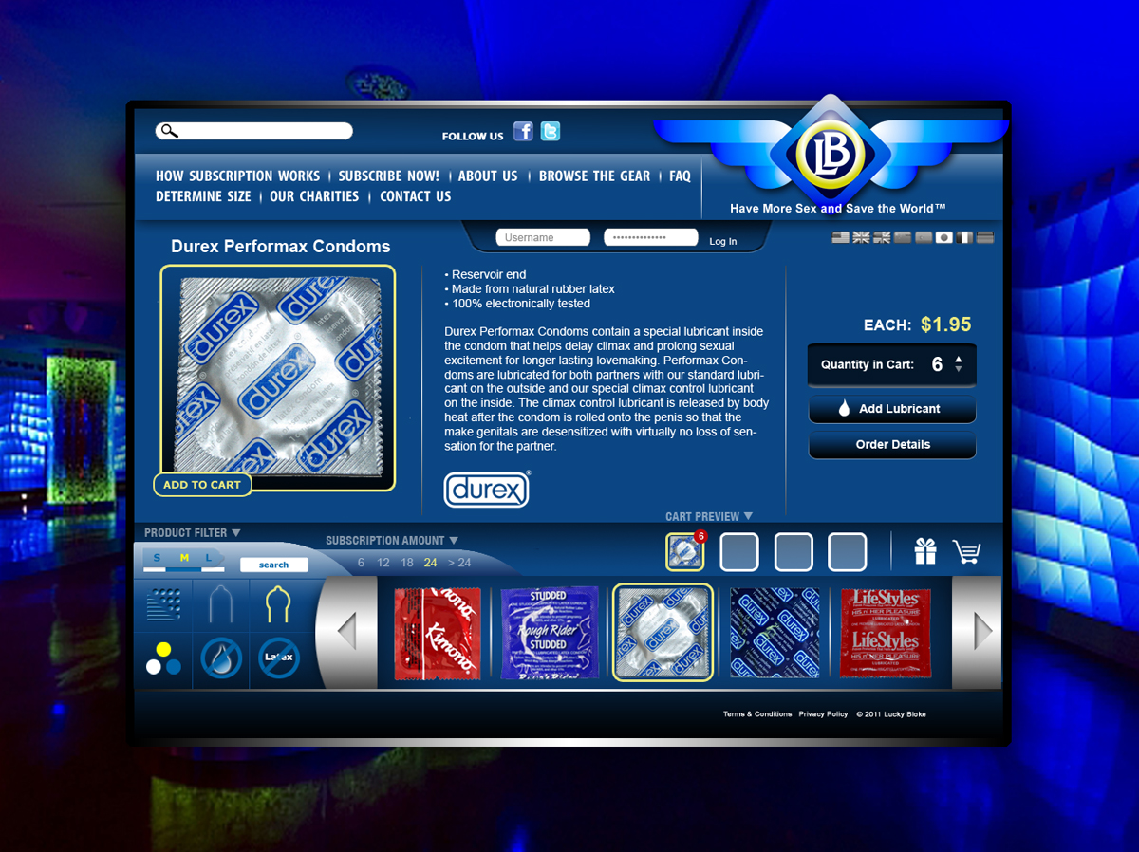Select the textured dots-and-ribs filter icon
Screen dimensions: 1139x852
pos(164,605)
